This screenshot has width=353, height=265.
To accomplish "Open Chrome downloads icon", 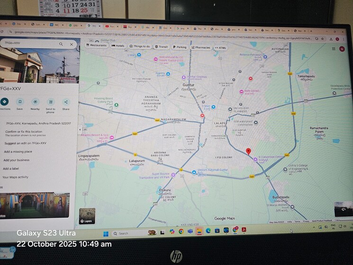I will 331,39.
